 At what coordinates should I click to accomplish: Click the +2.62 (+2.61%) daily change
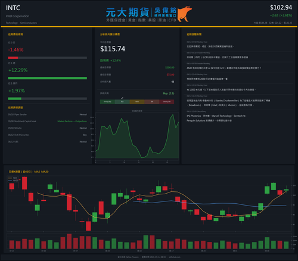pyautogui.click(x=281, y=15)
